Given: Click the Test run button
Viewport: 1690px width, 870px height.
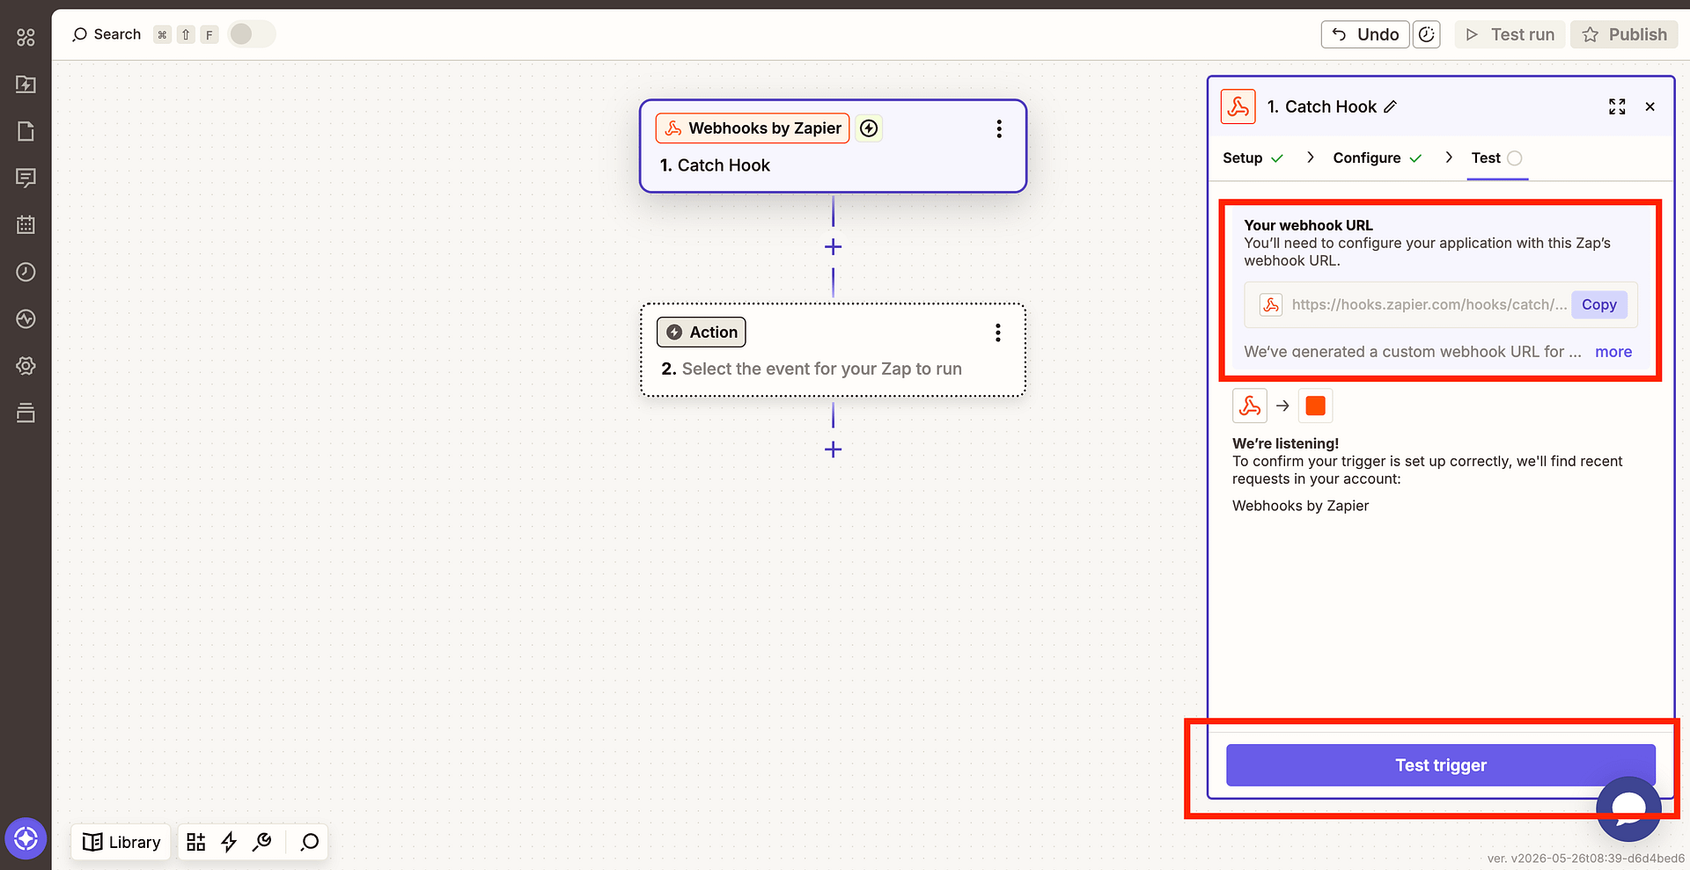Looking at the screenshot, I should tap(1510, 34).
